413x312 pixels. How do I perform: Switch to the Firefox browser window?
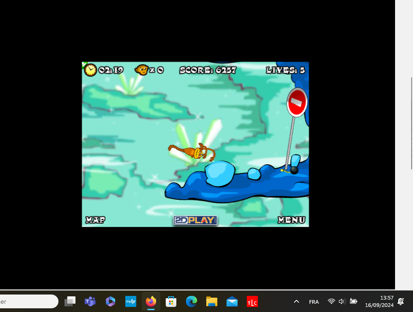(151, 301)
